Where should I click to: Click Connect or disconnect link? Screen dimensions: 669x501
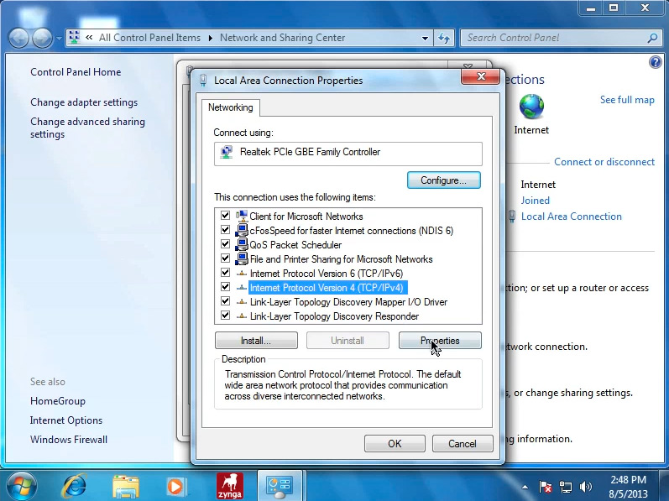pos(604,162)
